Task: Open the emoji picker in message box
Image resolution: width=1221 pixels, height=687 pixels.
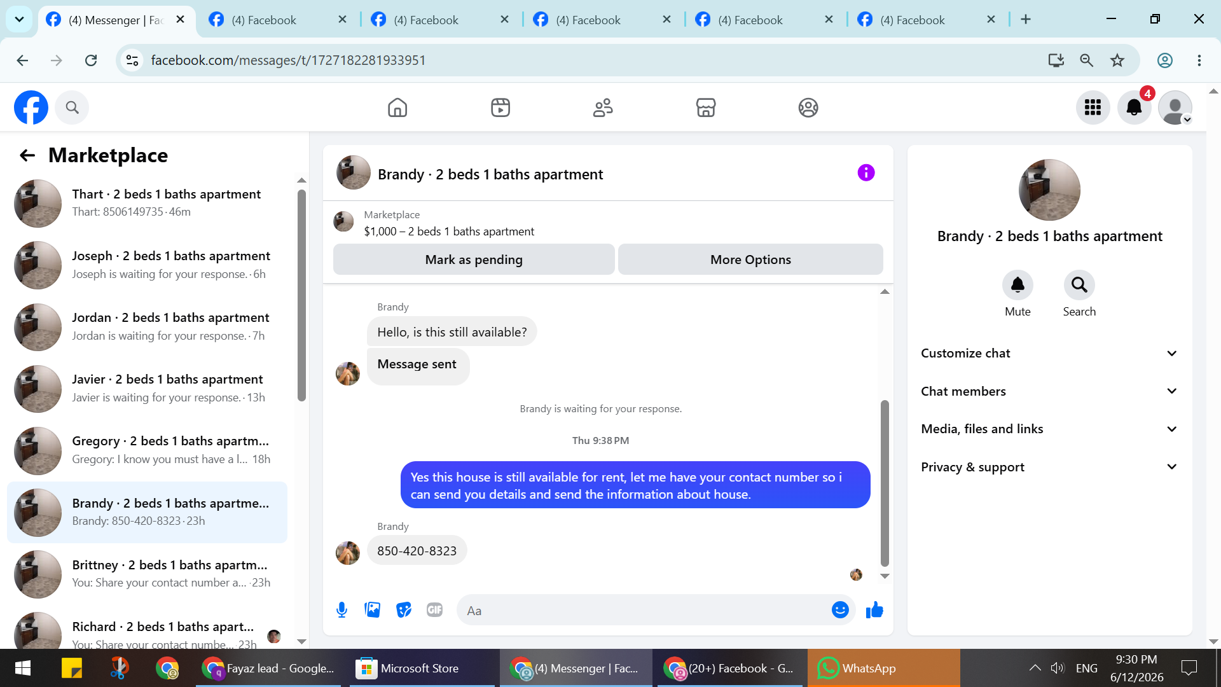Action: (840, 610)
